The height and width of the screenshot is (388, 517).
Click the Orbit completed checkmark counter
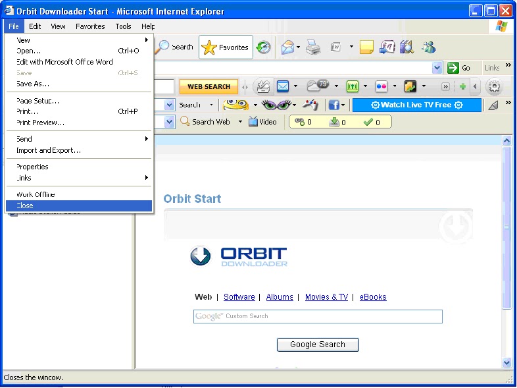[x=372, y=122]
